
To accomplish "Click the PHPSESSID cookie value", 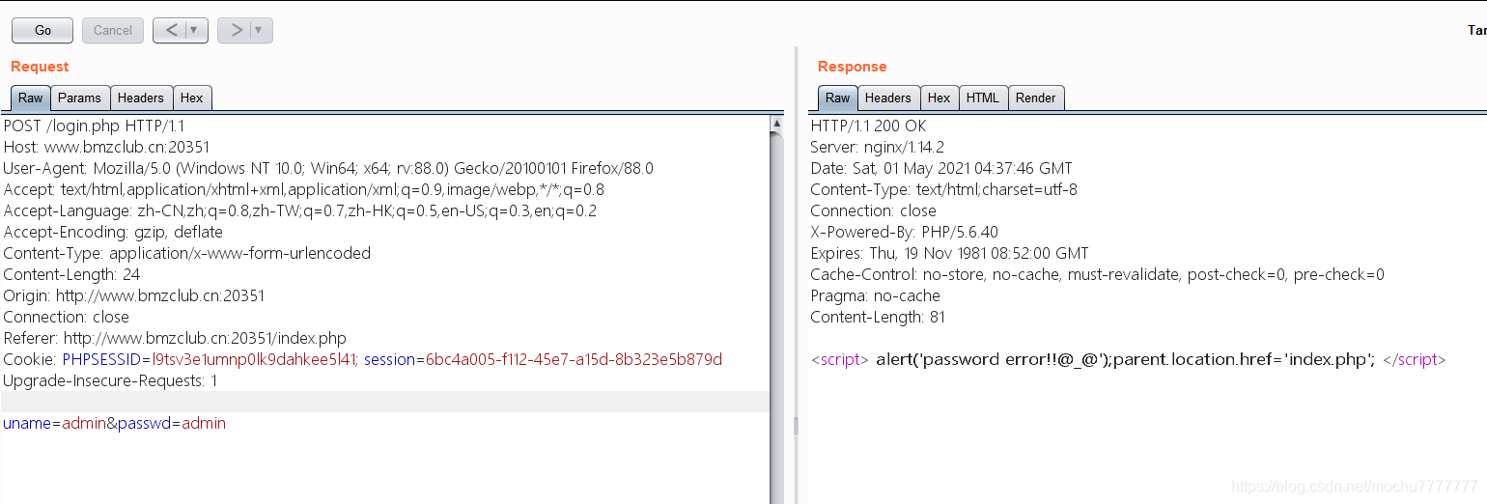I will tap(255, 359).
